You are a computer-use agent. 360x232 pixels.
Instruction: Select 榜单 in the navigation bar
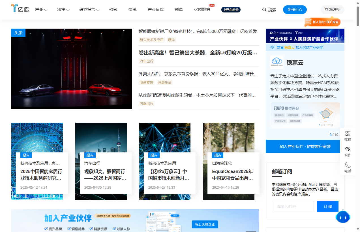(x=179, y=9)
